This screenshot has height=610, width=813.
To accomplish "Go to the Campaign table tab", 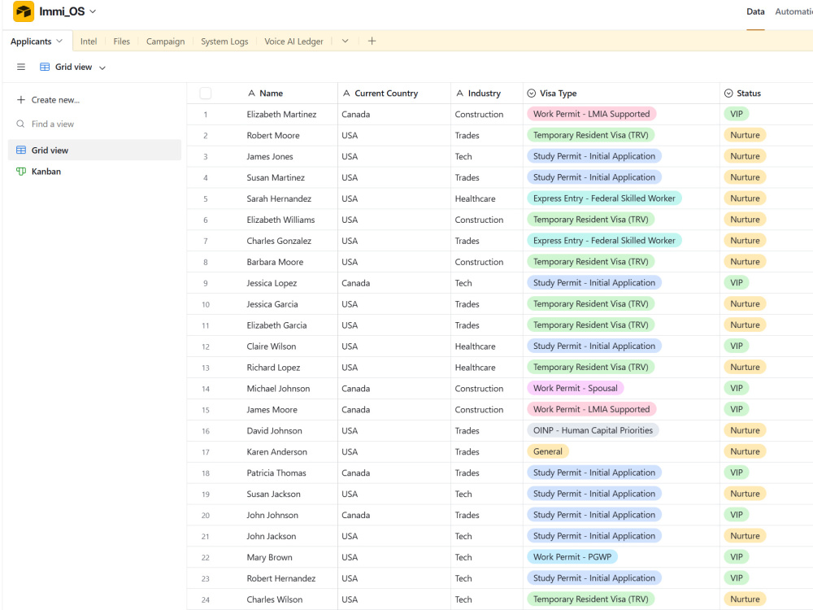I will pos(165,41).
